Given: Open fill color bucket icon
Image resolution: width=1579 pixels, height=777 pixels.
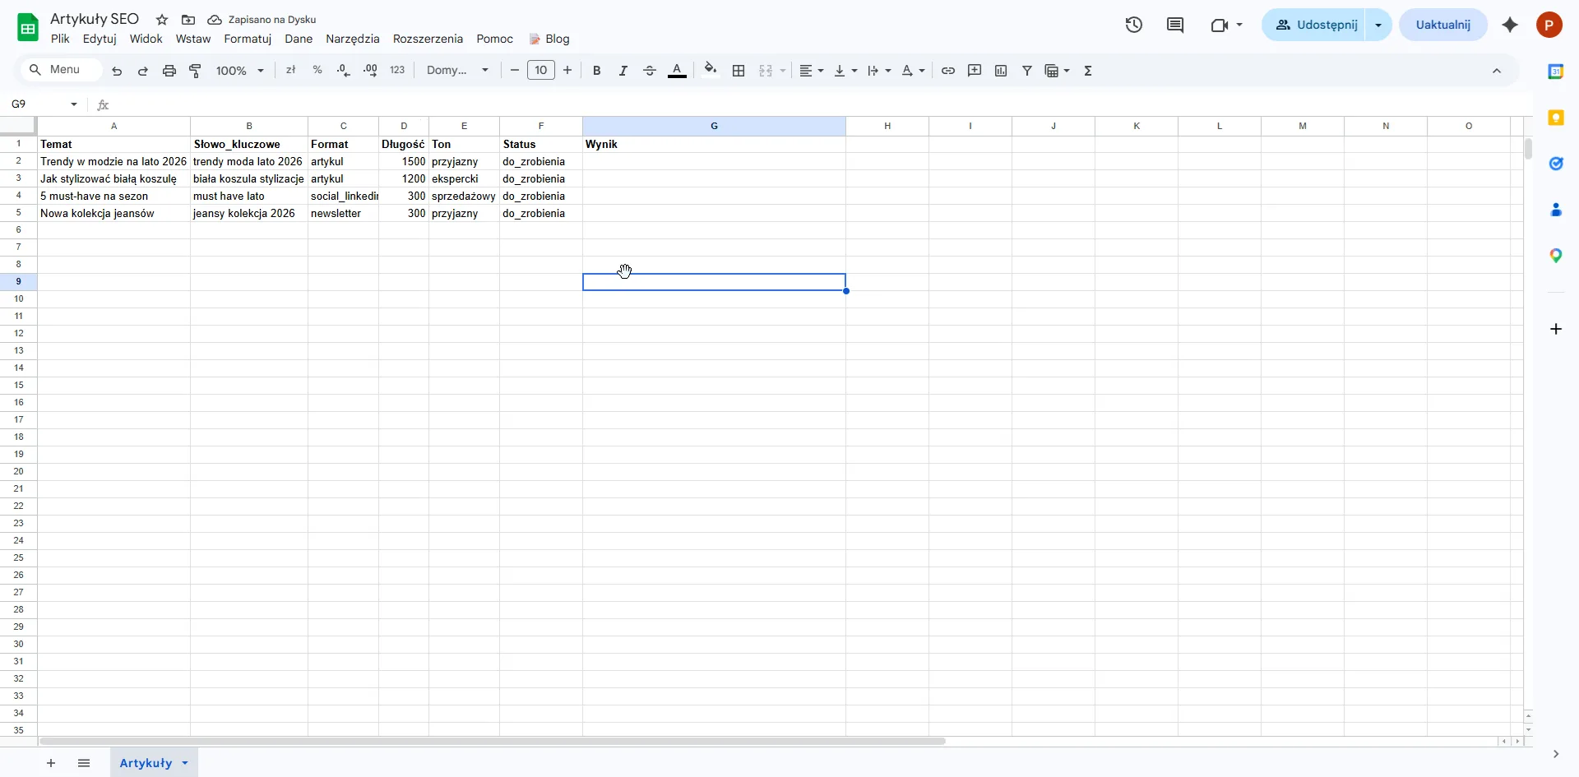Looking at the screenshot, I should (x=711, y=70).
